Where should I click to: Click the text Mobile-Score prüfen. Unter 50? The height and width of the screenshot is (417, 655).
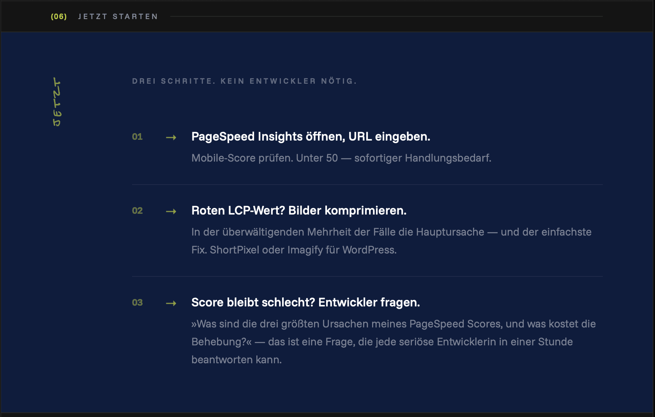click(265, 158)
